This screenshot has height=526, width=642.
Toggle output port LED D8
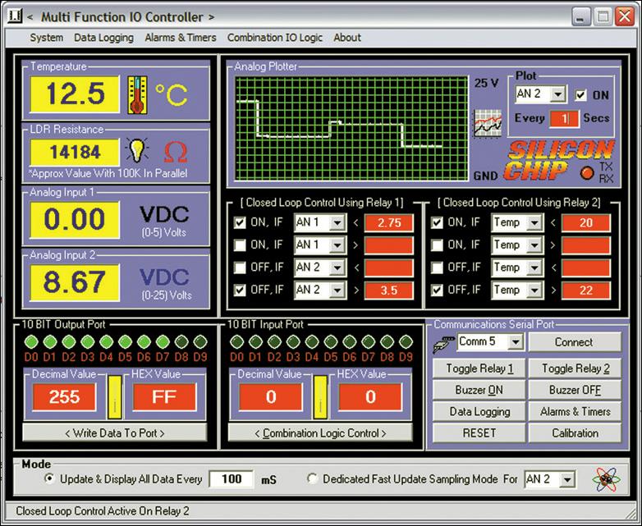(181, 342)
